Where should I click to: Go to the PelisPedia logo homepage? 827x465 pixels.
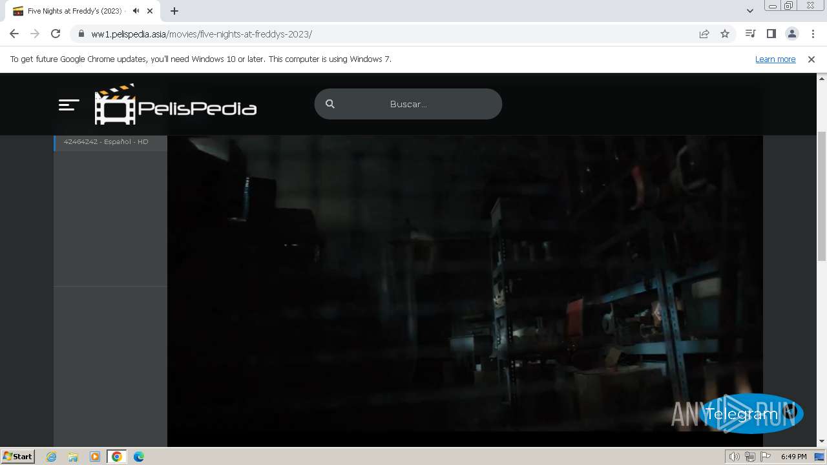click(176, 104)
